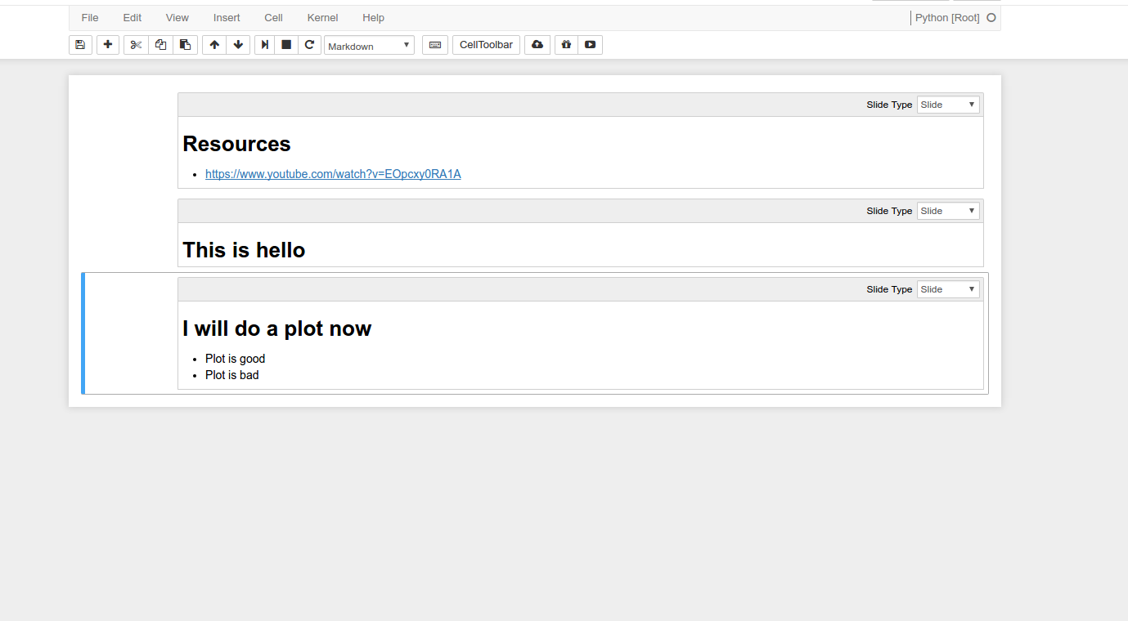Open the command palette keyboard icon

click(x=435, y=45)
